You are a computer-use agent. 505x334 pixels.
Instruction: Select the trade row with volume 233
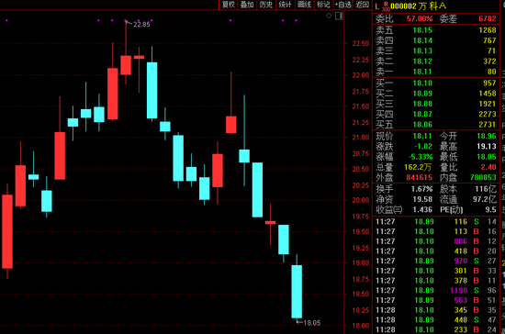click(x=436, y=329)
